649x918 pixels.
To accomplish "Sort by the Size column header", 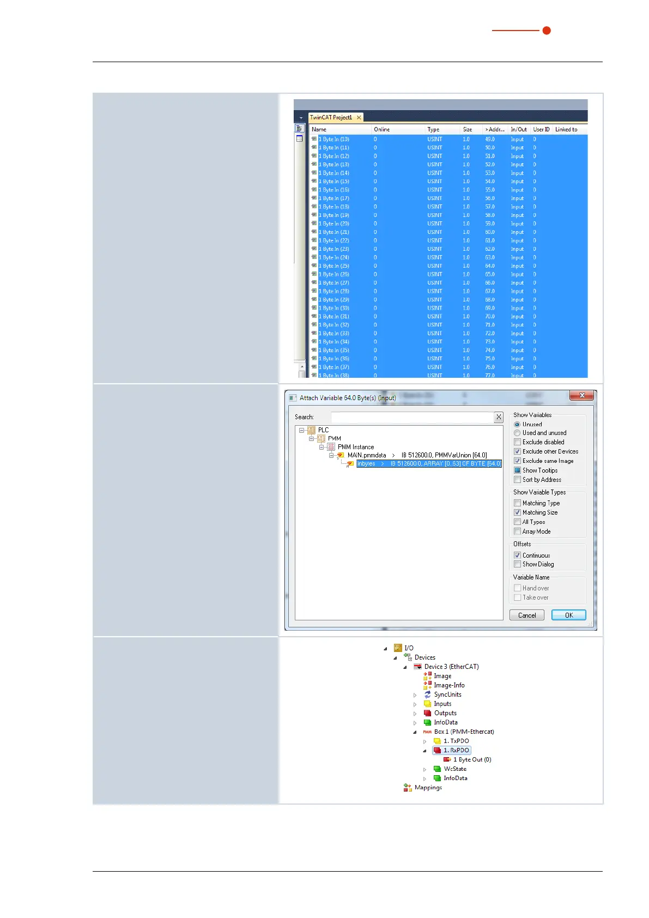I will (x=471, y=129).
